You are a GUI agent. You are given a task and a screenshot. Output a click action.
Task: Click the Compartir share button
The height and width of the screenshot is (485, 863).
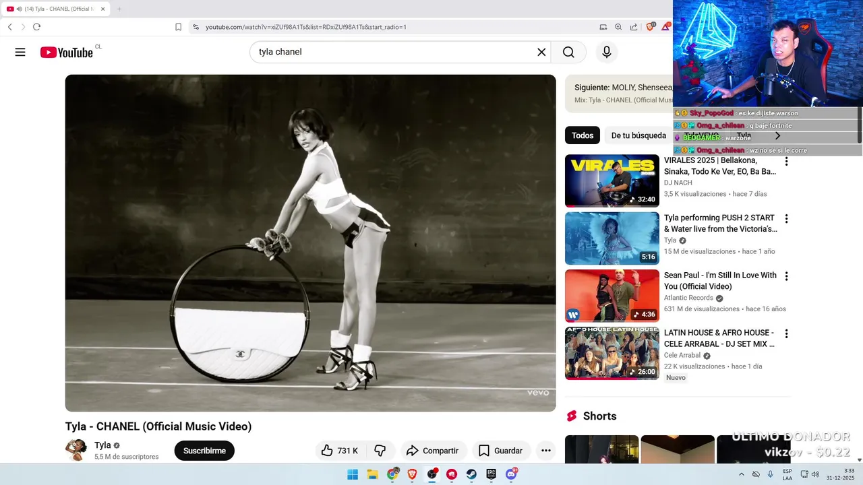434,451
